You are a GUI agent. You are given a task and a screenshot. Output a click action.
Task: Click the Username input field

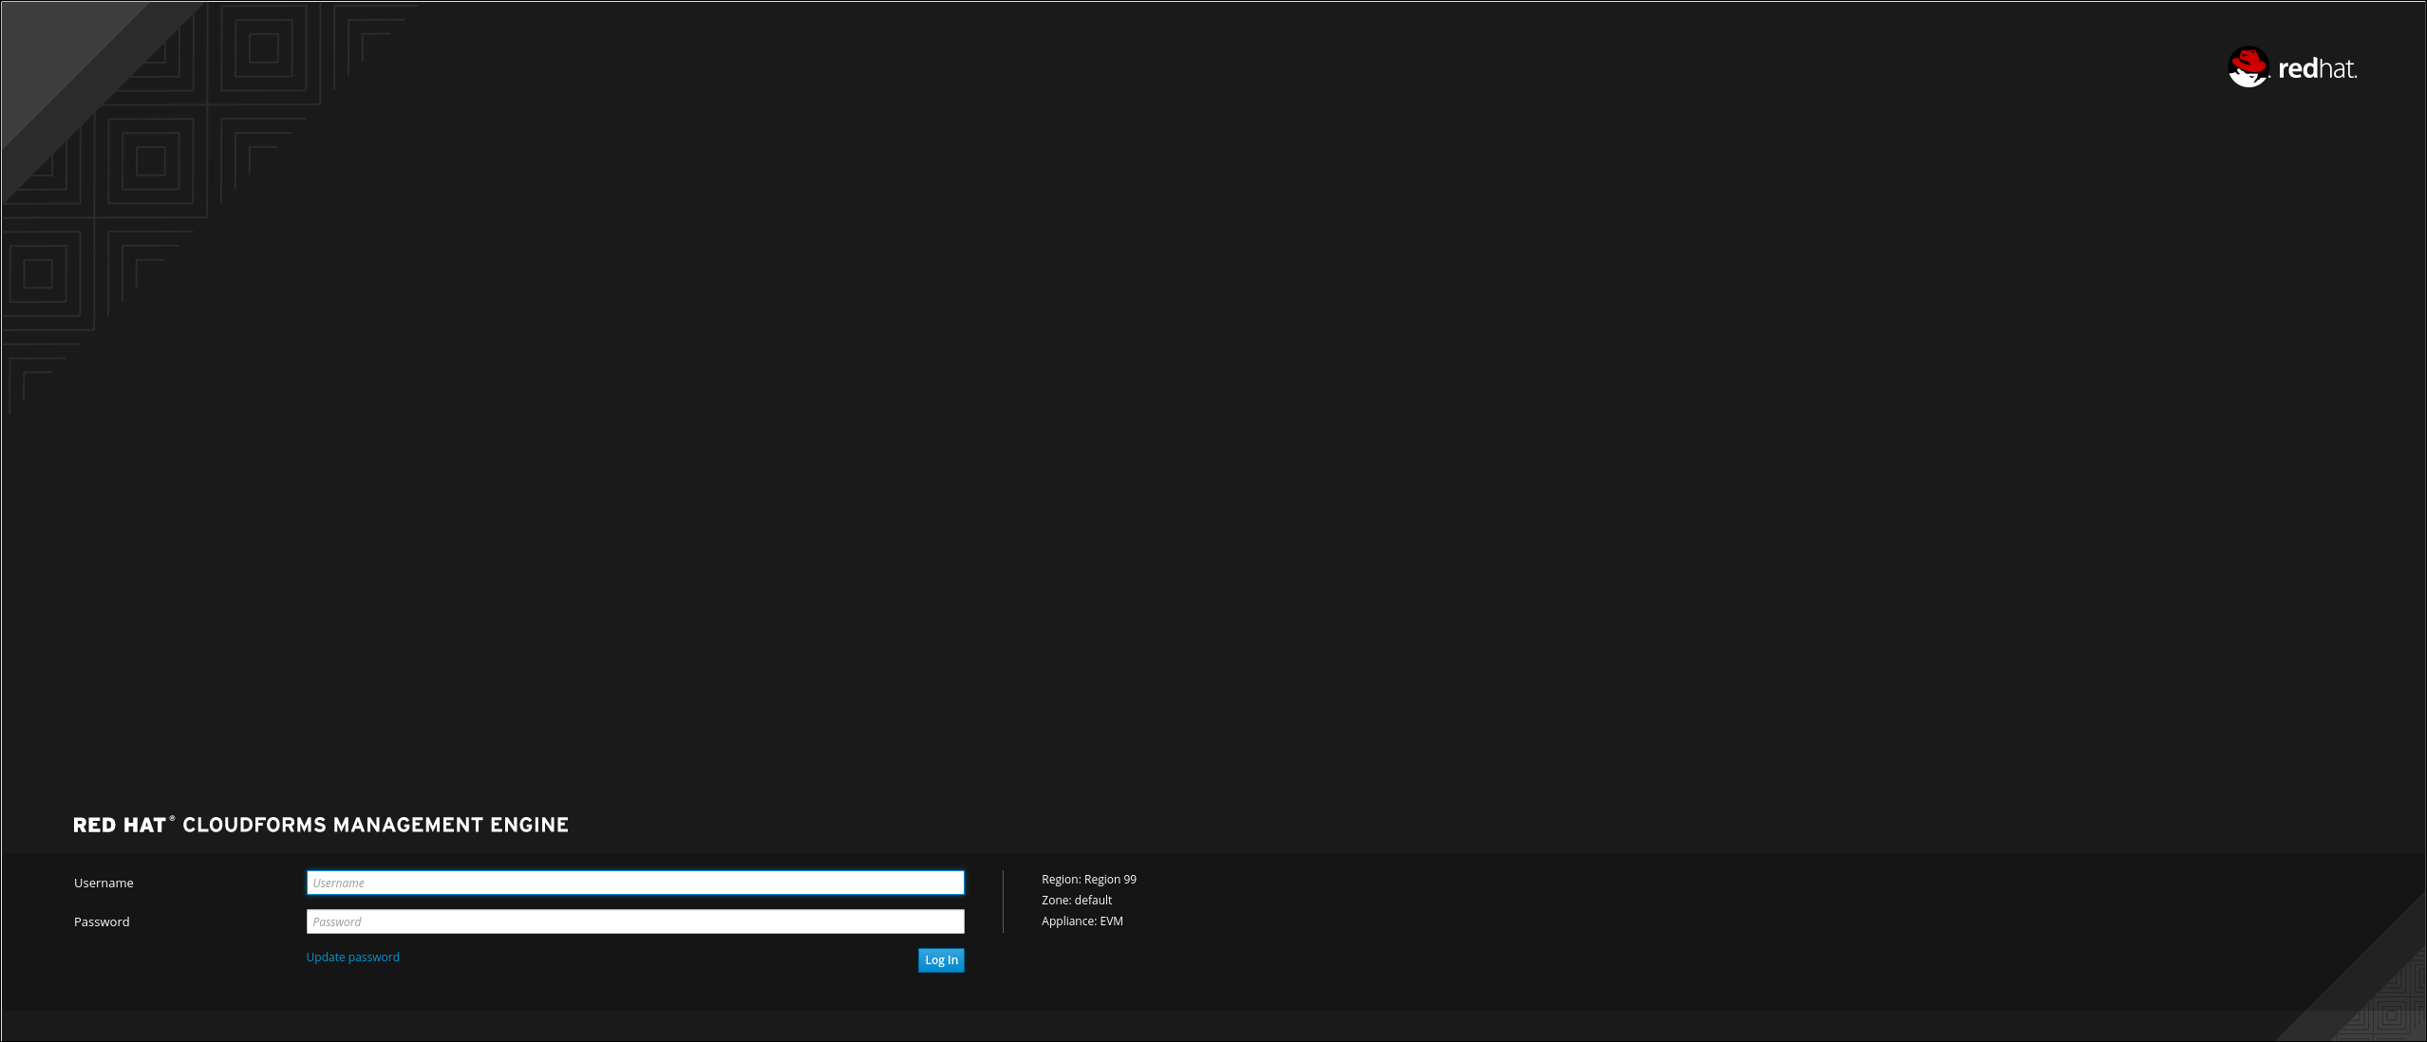(x=635, y=883)
